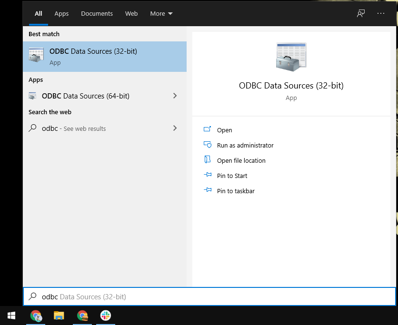Expand the odbc web results arrow

175,128
